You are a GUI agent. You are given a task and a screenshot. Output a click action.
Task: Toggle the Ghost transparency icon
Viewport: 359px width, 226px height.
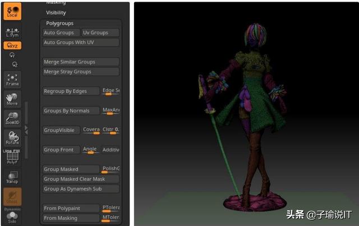tap(12, 197)
